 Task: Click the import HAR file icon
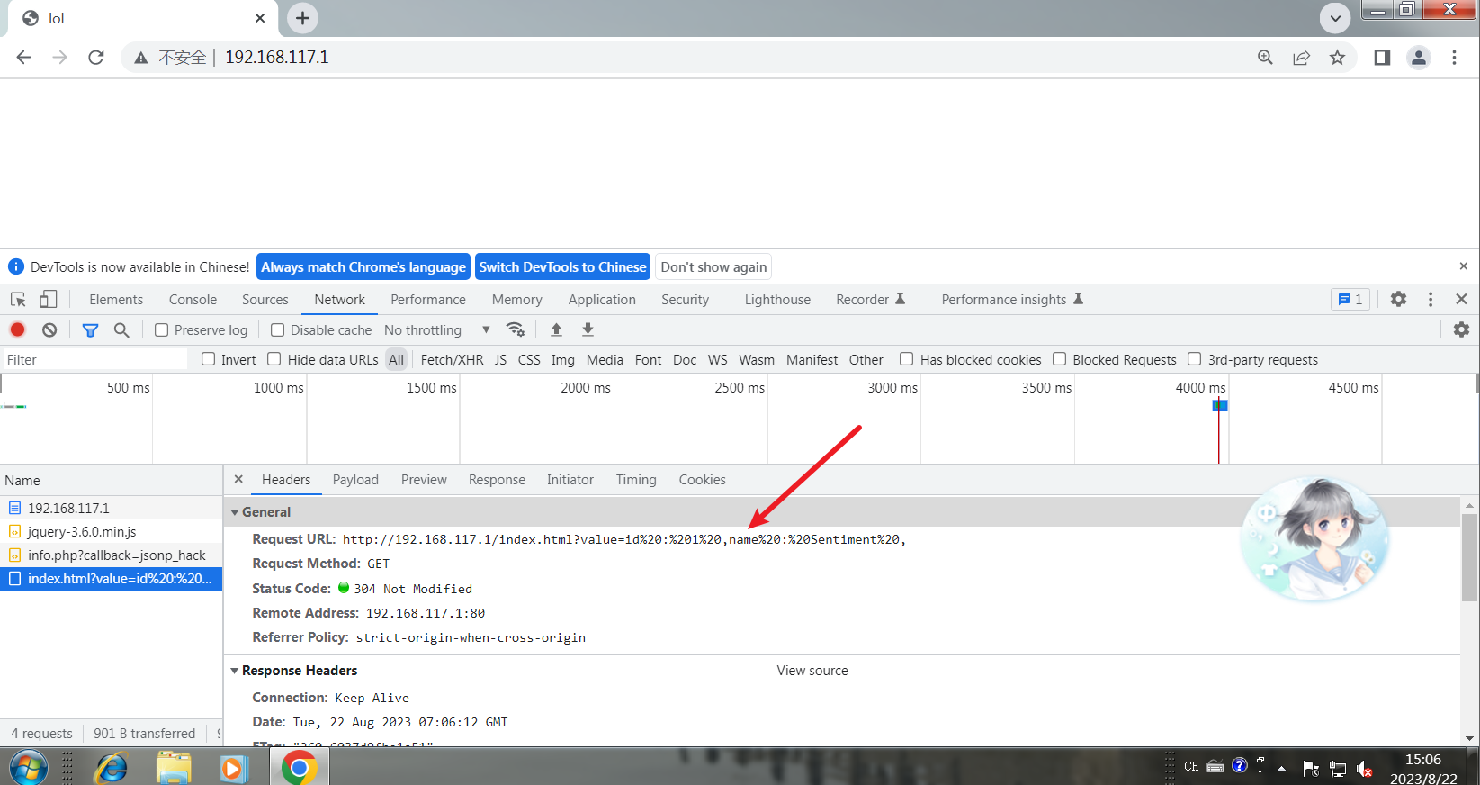pyautogui.click(x=556, y=329)
